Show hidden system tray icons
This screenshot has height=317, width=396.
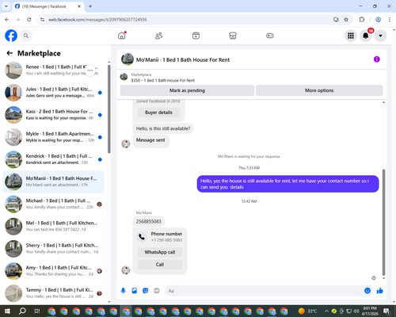coord(326,311)
